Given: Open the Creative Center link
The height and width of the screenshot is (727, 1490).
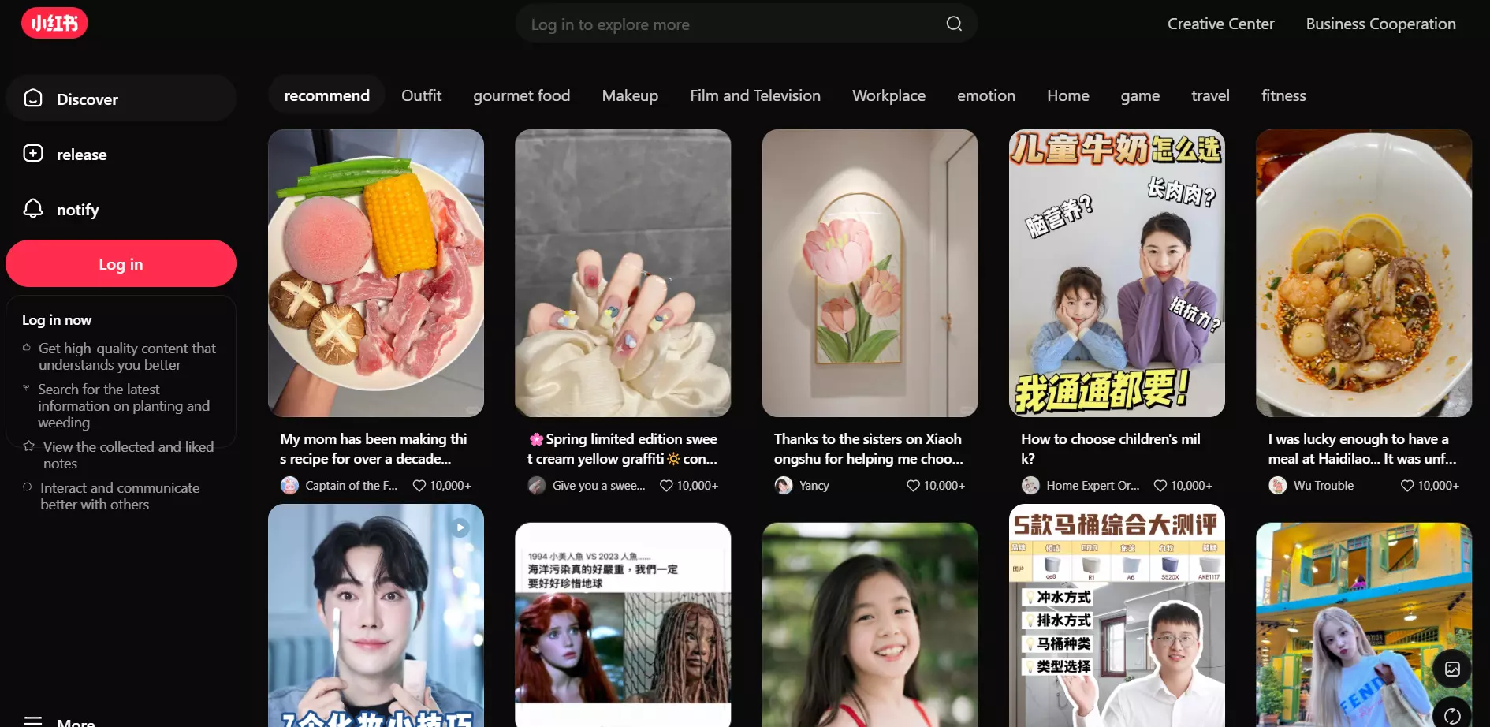Looking at the screenshot, I should click(x=1220, y=24).
